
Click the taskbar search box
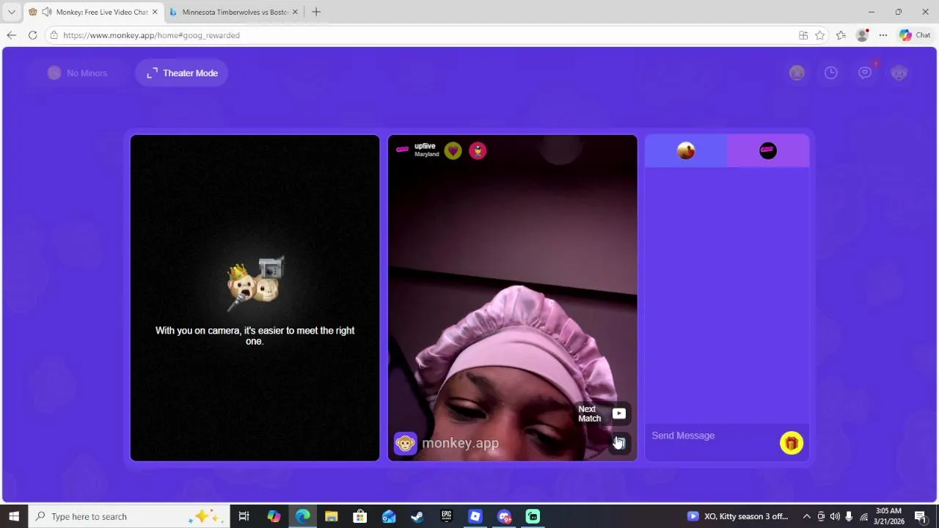(x=128, y=516)
